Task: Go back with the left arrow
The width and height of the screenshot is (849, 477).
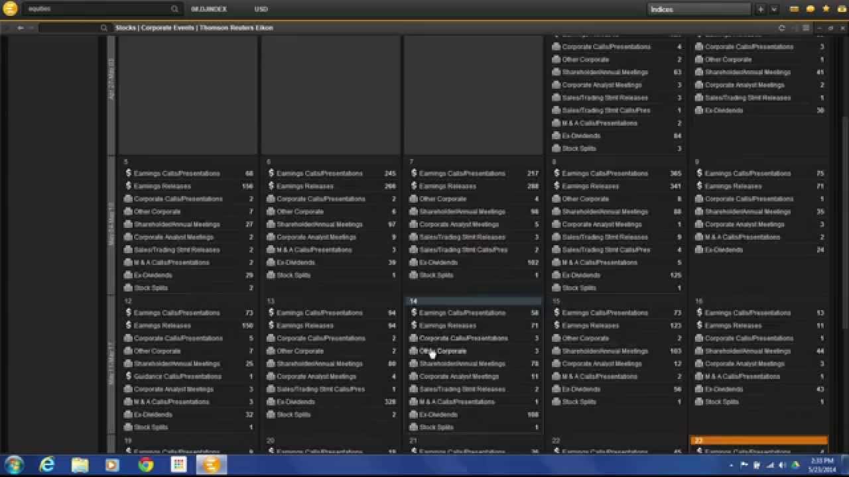Action: point(21,28)
